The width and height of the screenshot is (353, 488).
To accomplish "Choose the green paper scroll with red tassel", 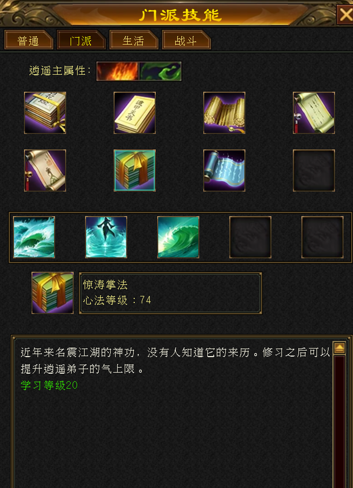I will 314,113.
